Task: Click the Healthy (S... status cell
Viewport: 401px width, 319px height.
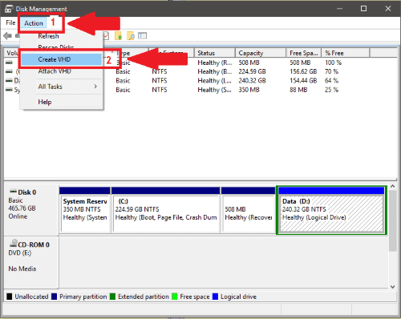Action: pyautogui.click(x=215, y=90)
